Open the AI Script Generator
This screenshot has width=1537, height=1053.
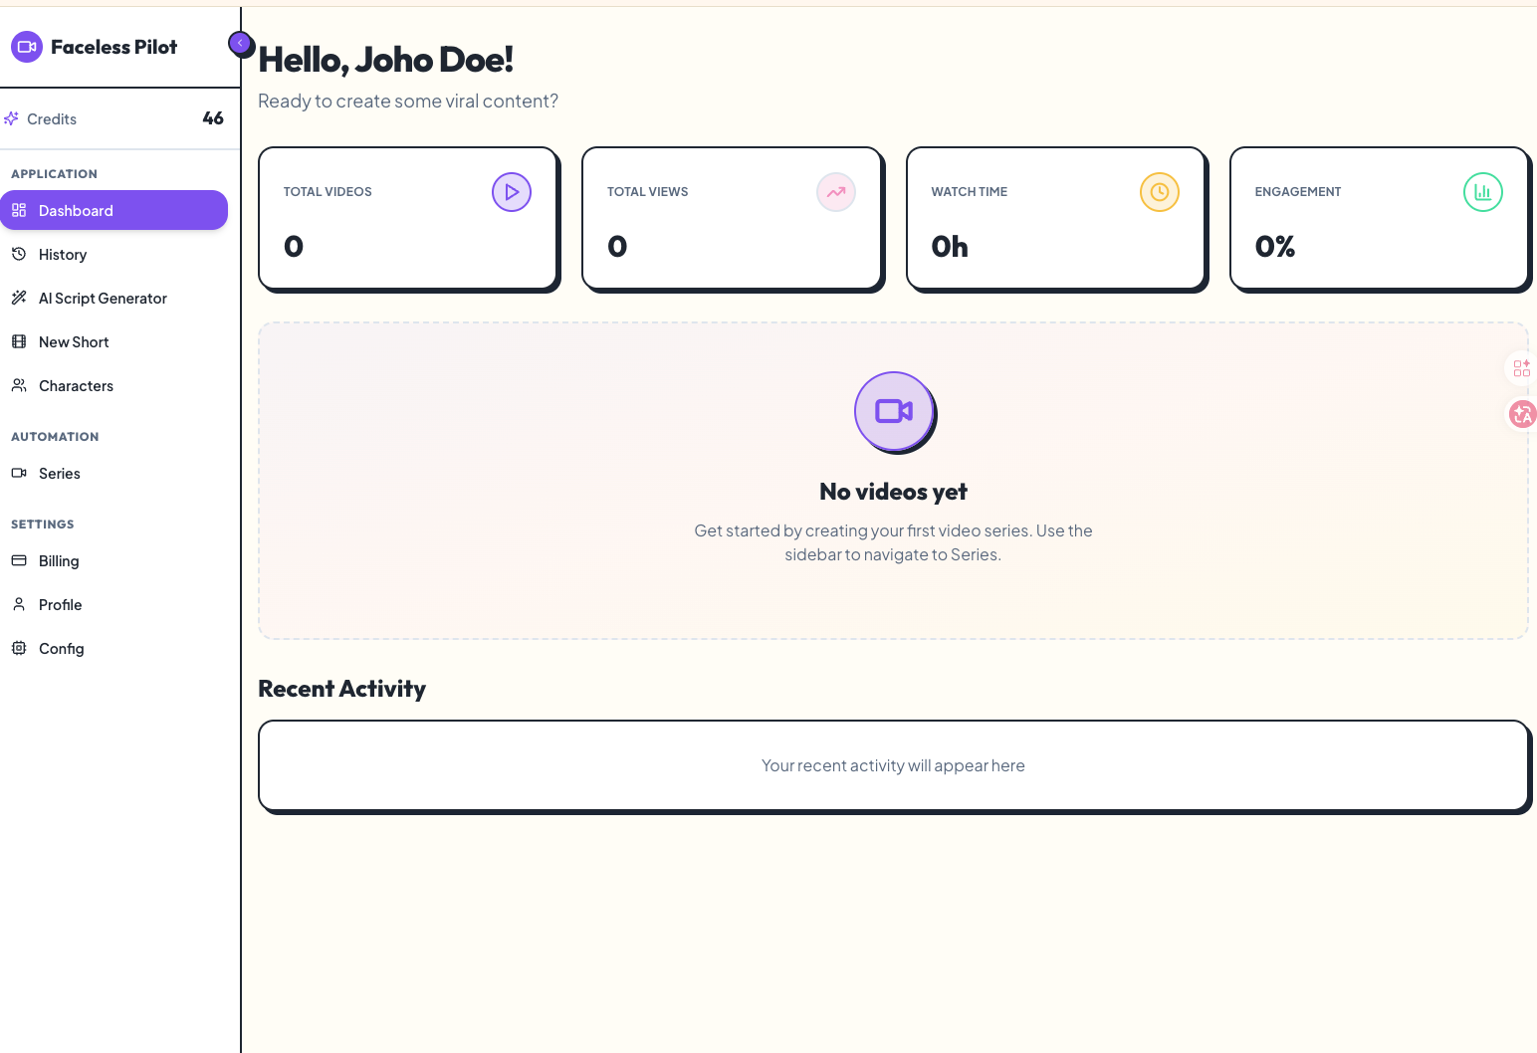(x=103, y=299)
